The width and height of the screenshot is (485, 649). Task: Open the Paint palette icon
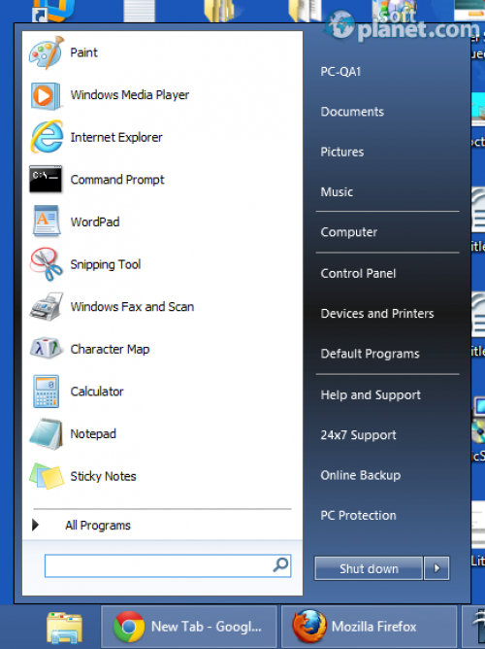tap(47, 52)
